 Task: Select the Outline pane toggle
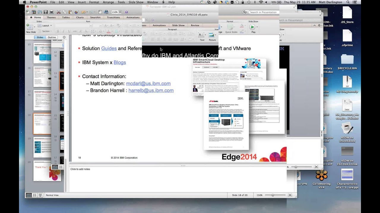52,37
